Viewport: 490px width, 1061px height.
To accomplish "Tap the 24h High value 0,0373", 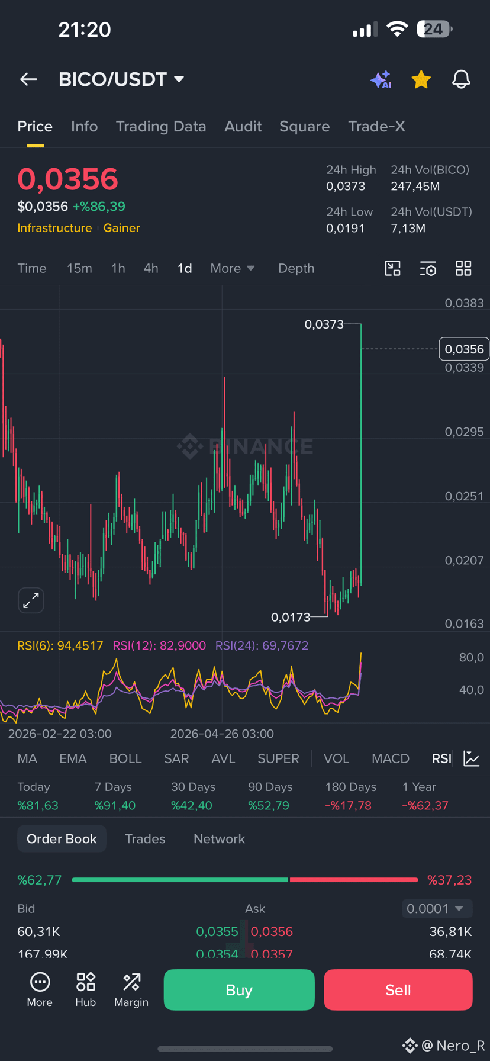I will pyautogui.click(x=346, y=187).
